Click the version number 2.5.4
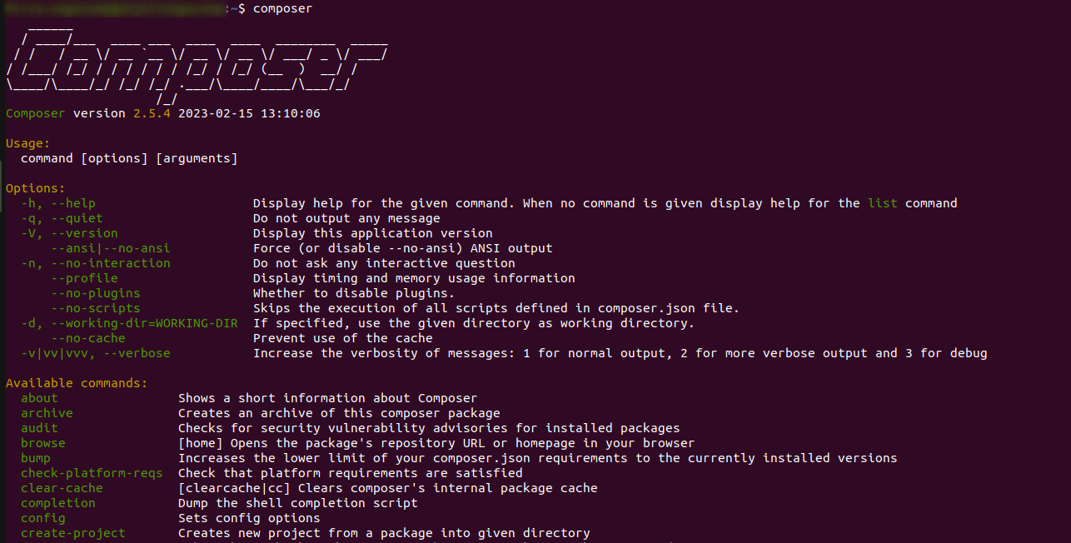This screenshot has height=543, width=1071. [152, 113]
